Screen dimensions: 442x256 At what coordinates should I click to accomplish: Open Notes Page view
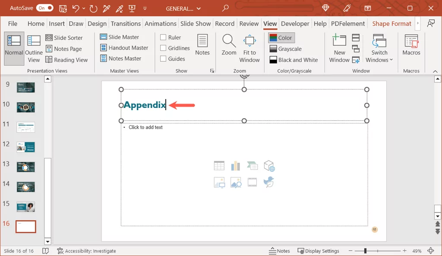(64, 49)
